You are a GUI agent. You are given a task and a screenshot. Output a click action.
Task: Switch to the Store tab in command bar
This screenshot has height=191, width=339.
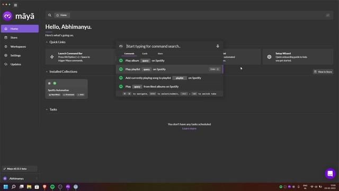pyautogui.click(x=160, y=54)
